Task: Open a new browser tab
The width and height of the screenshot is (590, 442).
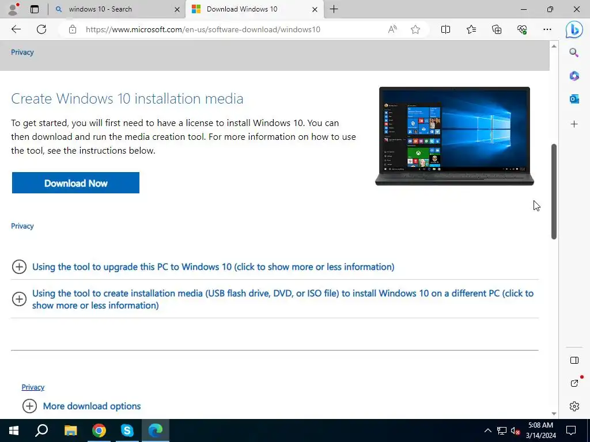Action: [334, 9]
